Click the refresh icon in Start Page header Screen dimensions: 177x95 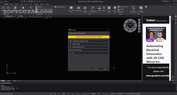[x=107, y=33]
